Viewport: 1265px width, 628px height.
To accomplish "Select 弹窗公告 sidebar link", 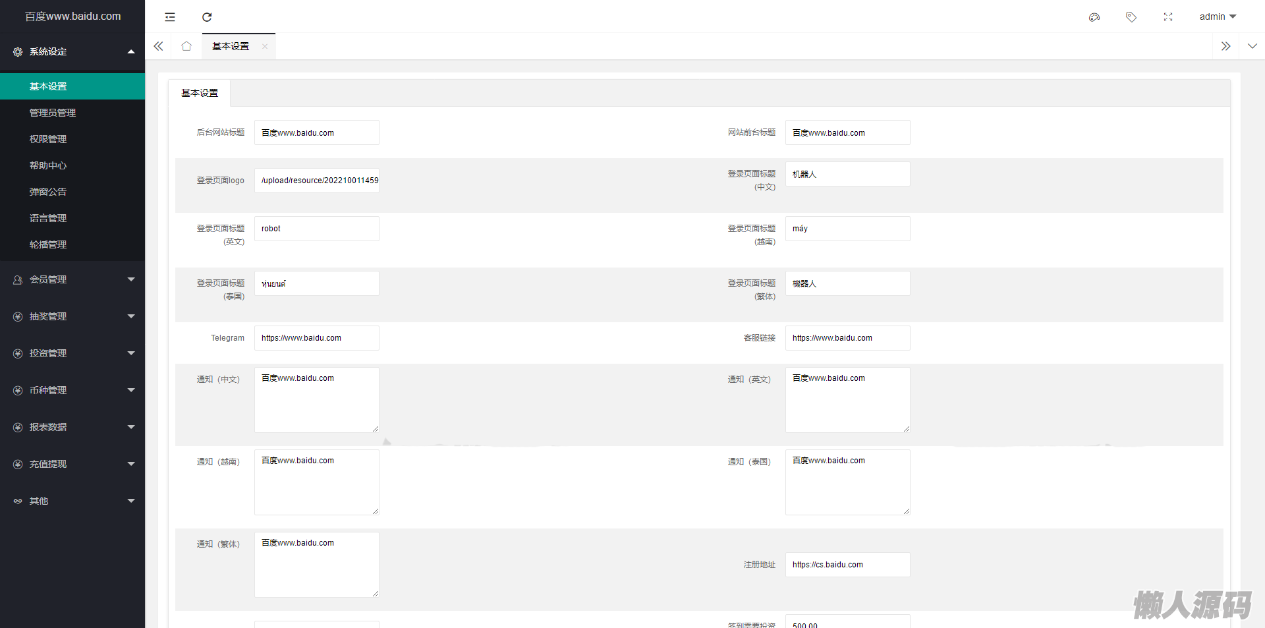I will tap(48, 192).
